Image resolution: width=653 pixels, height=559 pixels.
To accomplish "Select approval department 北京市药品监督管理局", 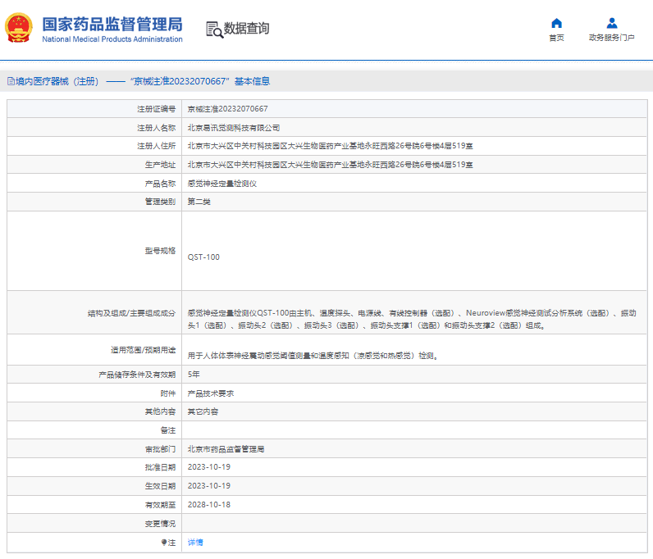I will tap(226, 449).
